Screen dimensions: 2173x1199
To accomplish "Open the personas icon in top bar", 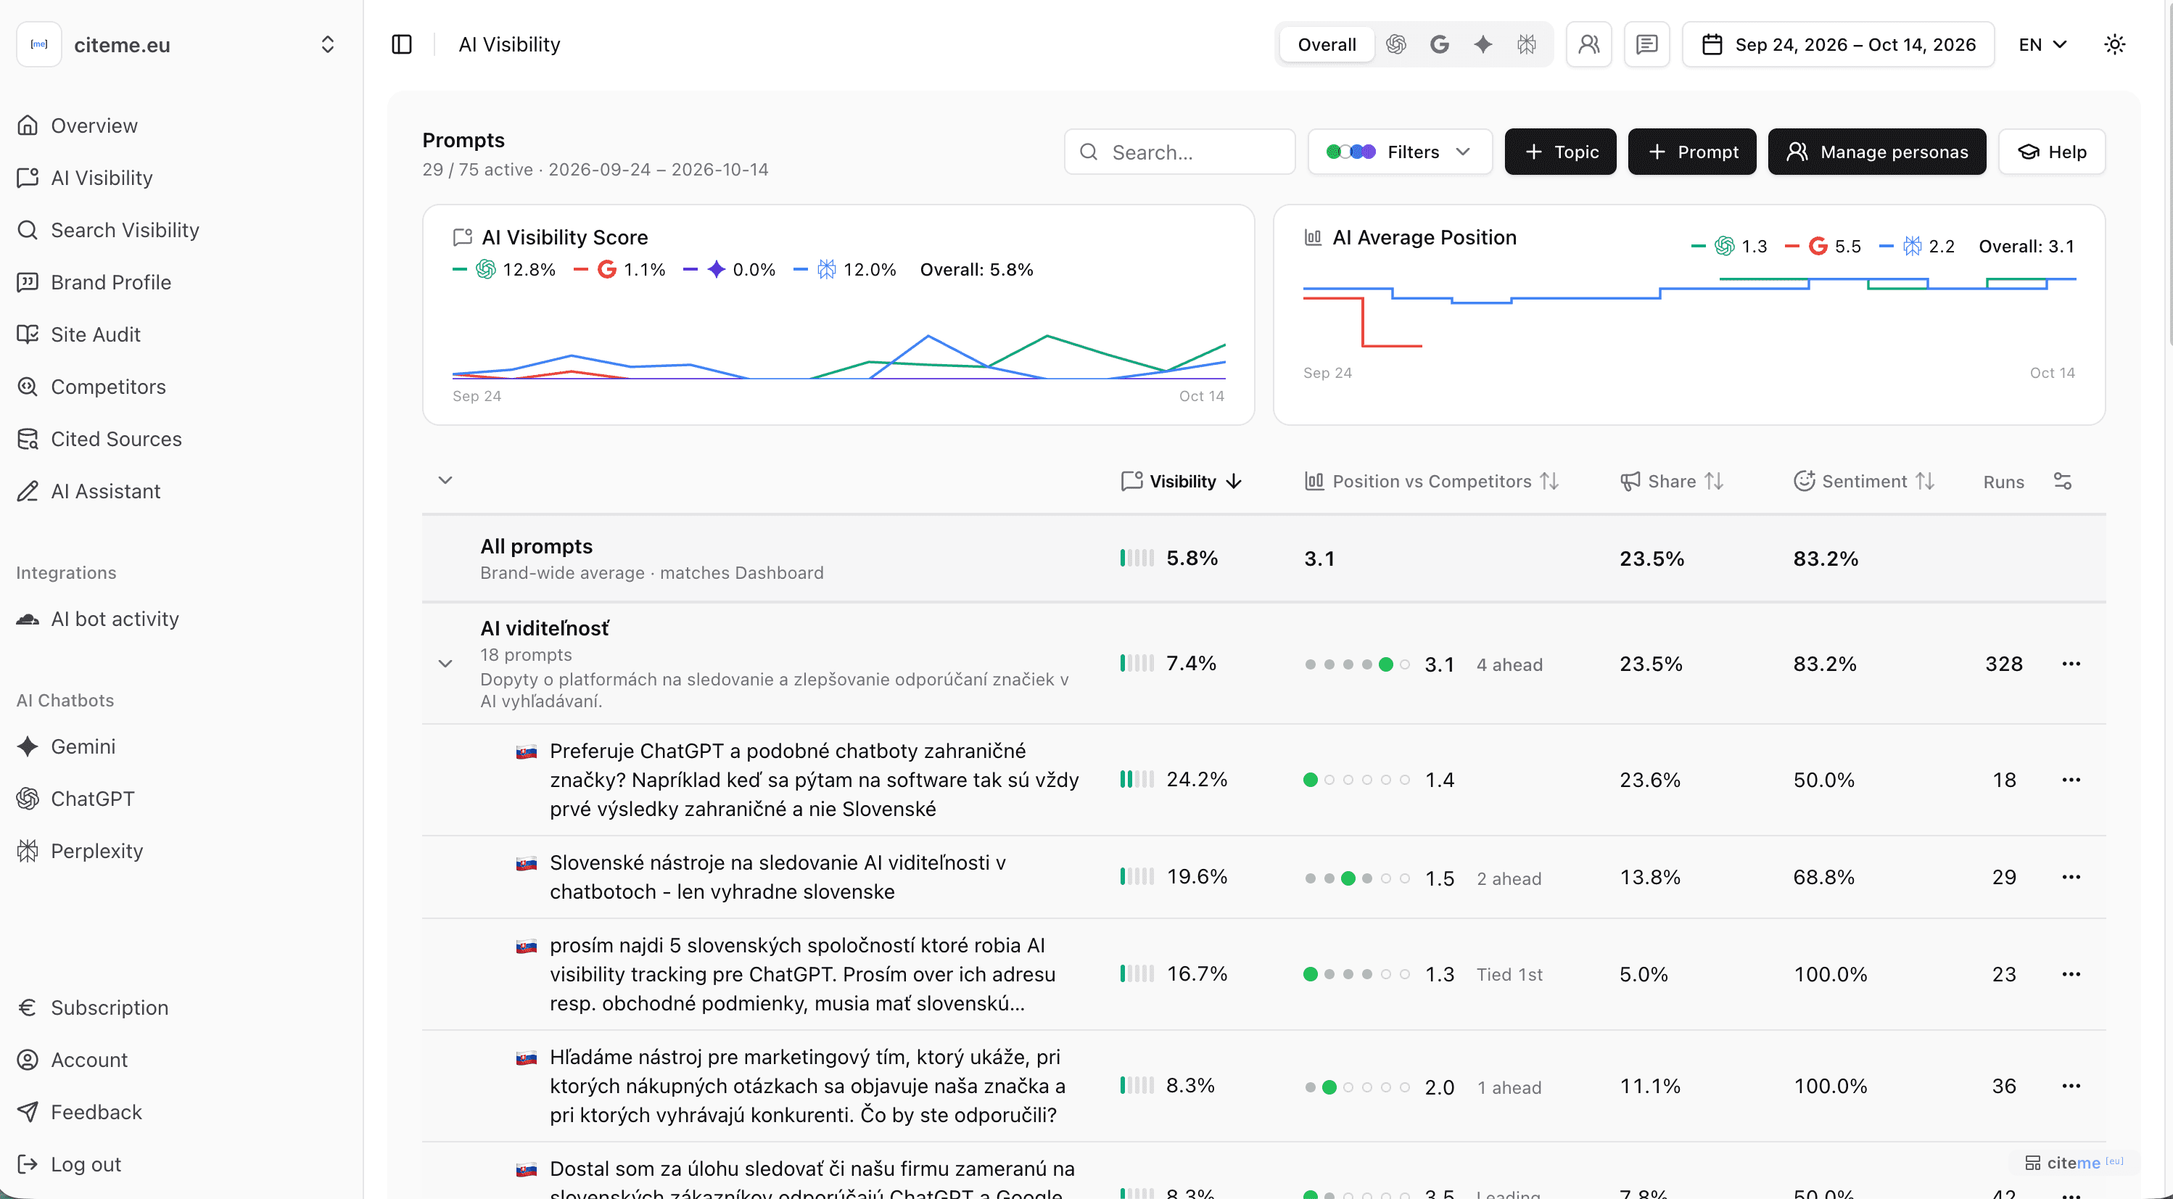I will pyautogui.click(x=1588, y=45).
